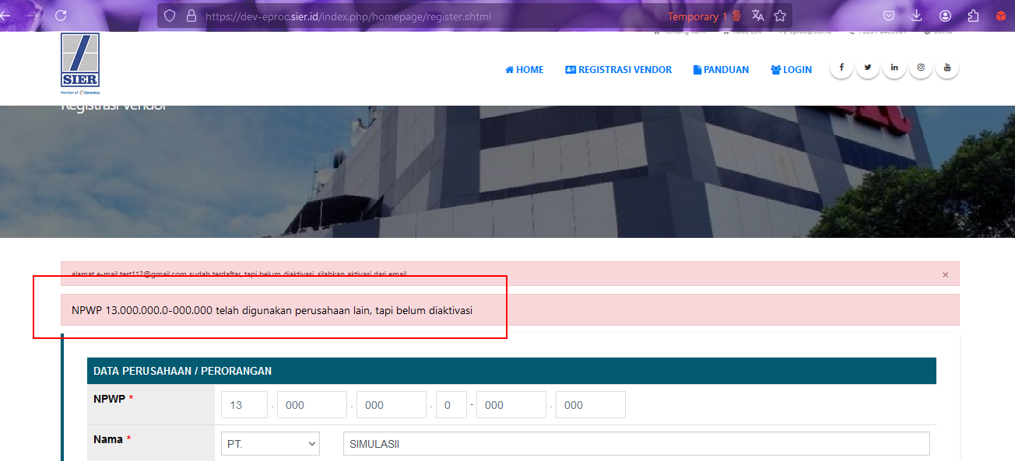Reload the page in the browser

(x=61, y=16)
